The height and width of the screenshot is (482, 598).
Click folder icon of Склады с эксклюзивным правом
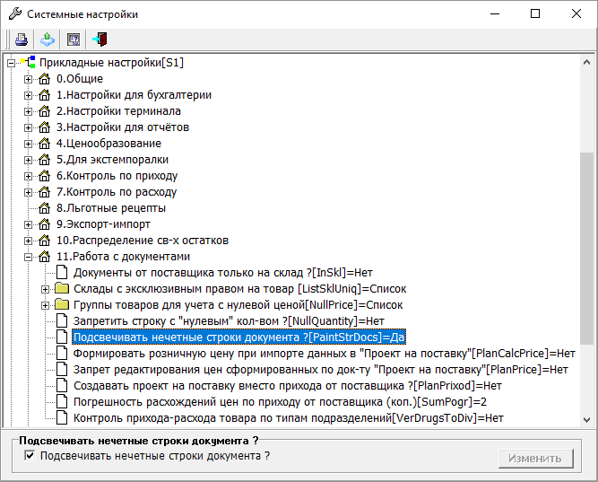point(62,288)
